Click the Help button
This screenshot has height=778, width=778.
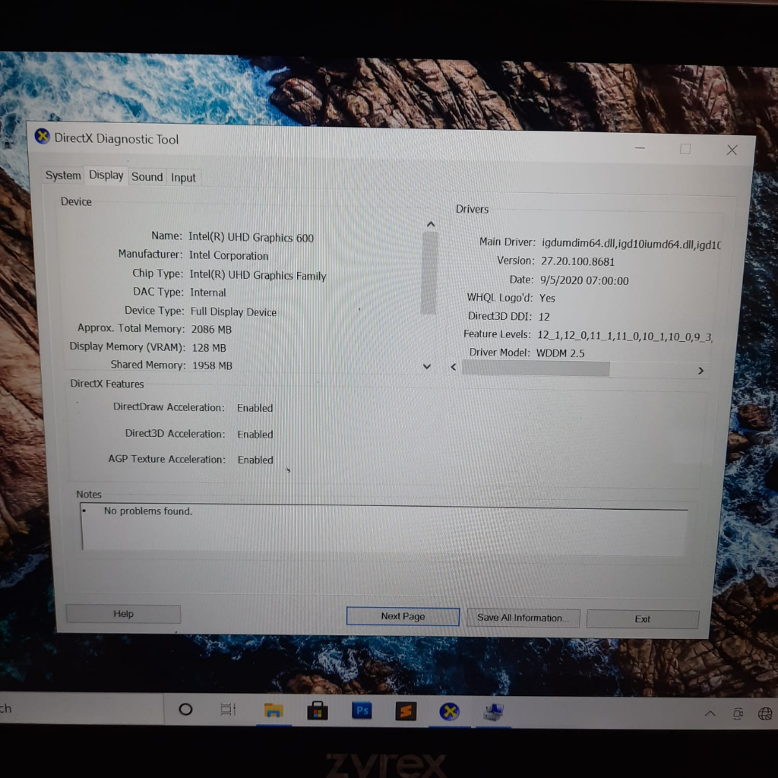[x=123, y=614]
